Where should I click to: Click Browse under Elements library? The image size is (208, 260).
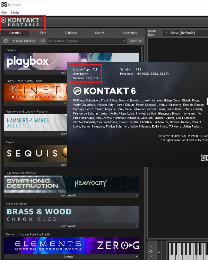69,257
